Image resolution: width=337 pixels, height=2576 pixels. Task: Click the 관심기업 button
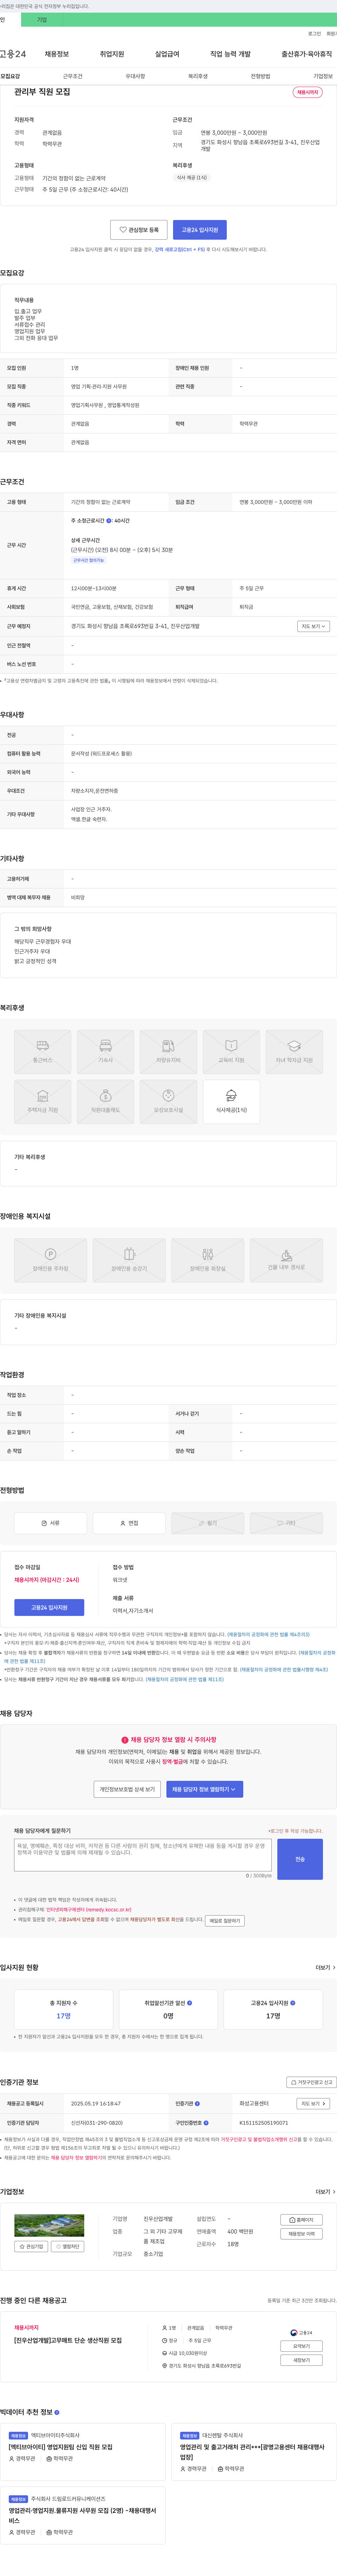pos(31,2247)
